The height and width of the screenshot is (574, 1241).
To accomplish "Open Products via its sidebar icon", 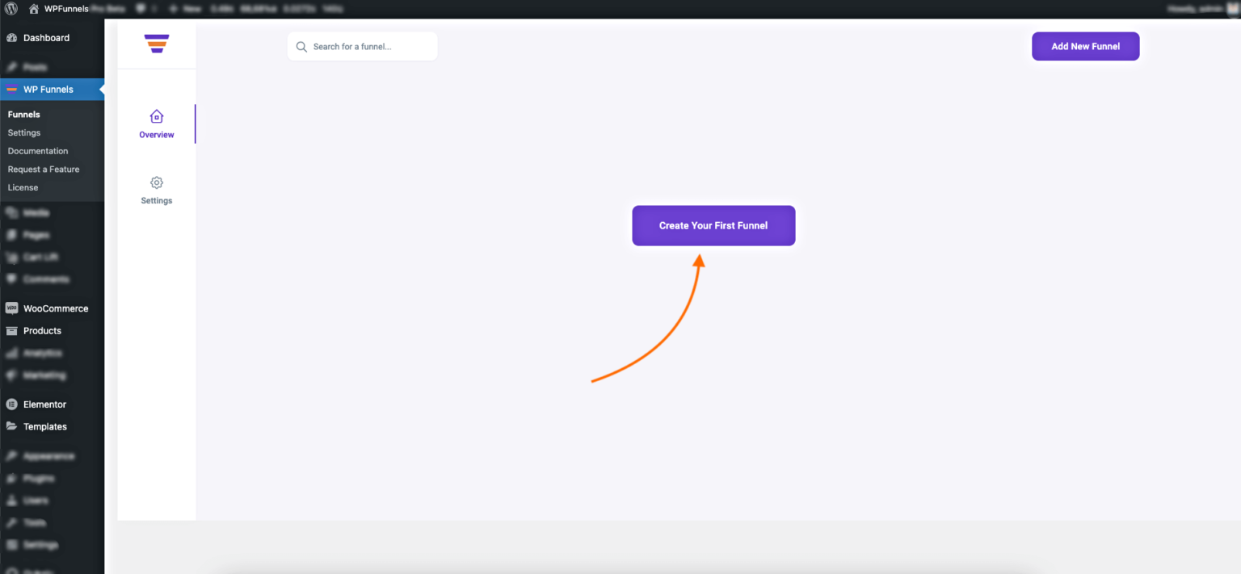I will click(x=11, y=330).
